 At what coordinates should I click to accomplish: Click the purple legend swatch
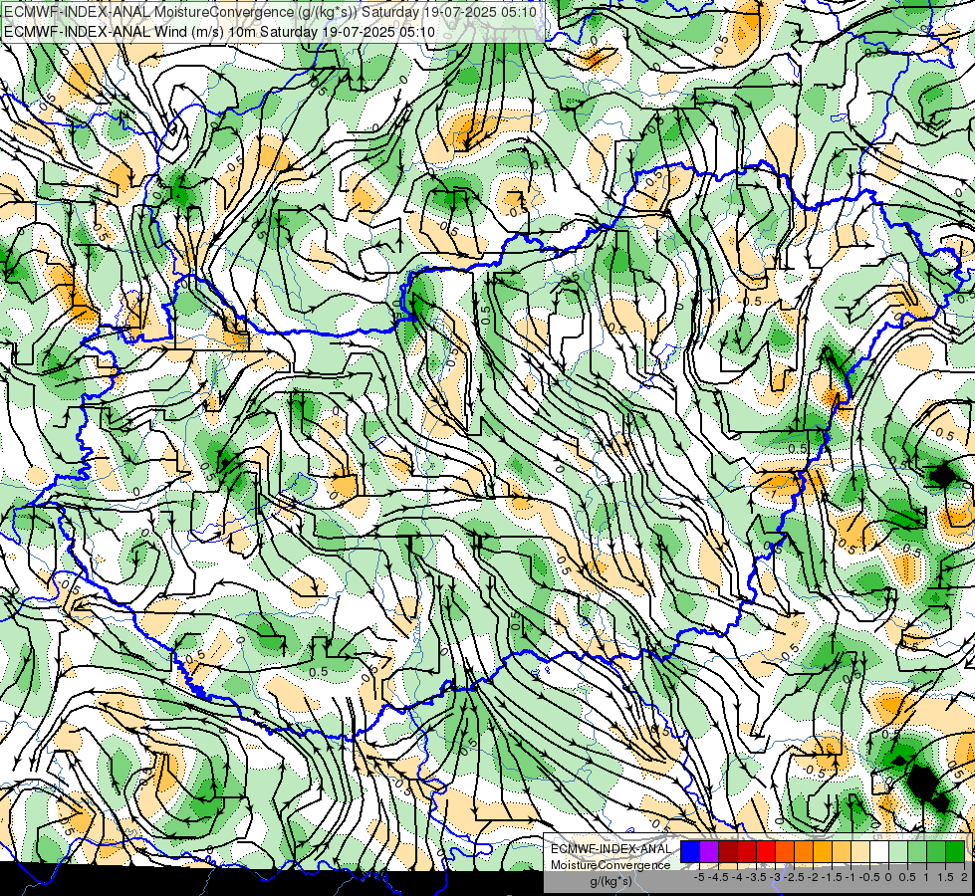[x=709, y=851]
